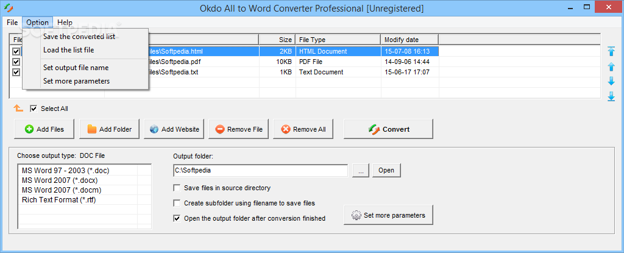Click the Add Website button
Screen dimensions: 624x253
174,129
